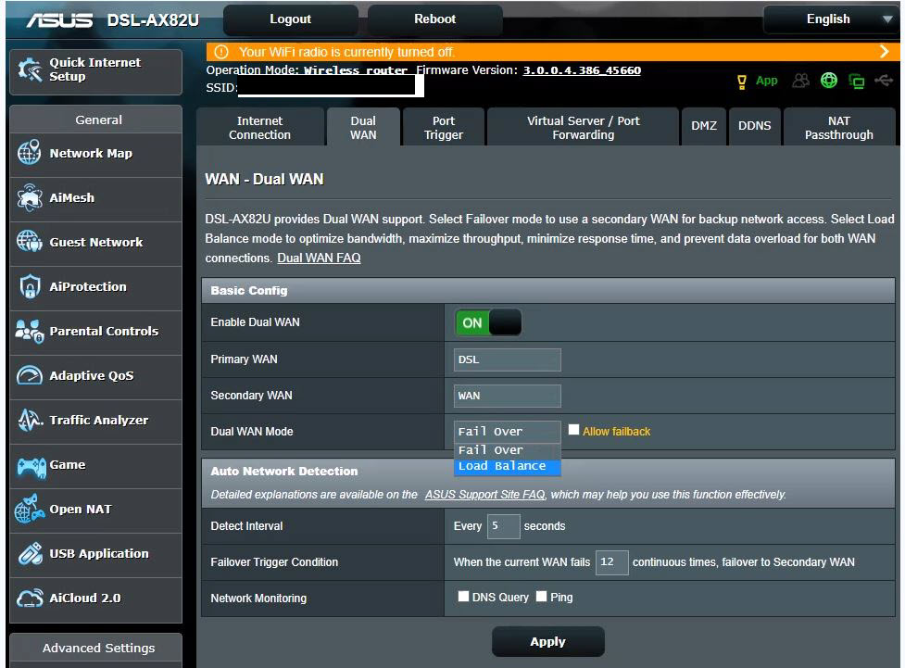Click the Logout button
905x668 pixels.
coord(290,19)
